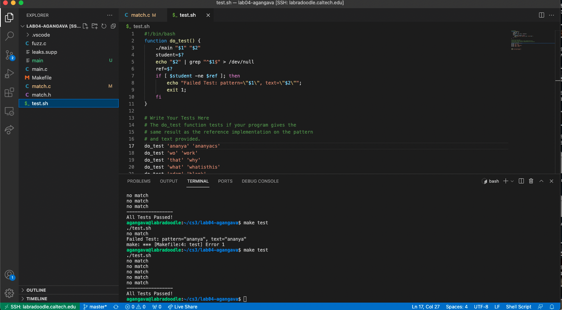Open the Run and Debug view

point(9,74)
